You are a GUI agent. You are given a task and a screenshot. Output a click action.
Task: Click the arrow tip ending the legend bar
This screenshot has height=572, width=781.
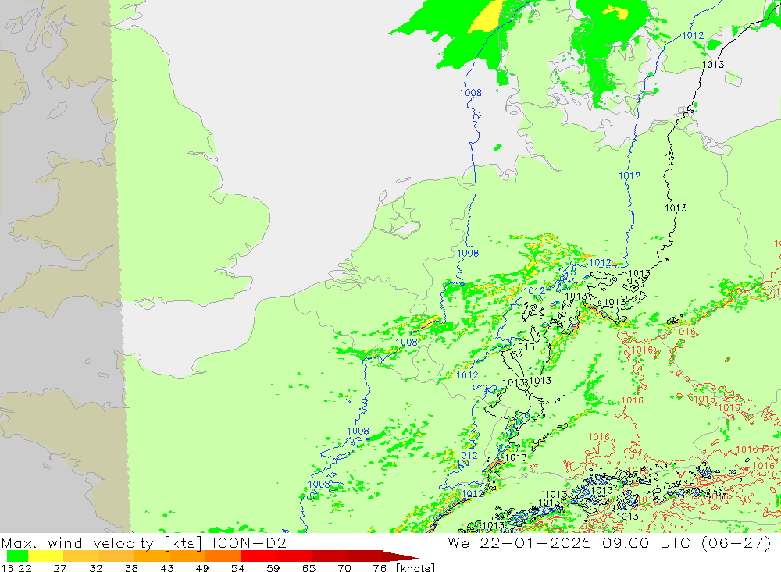pos(401,556)
